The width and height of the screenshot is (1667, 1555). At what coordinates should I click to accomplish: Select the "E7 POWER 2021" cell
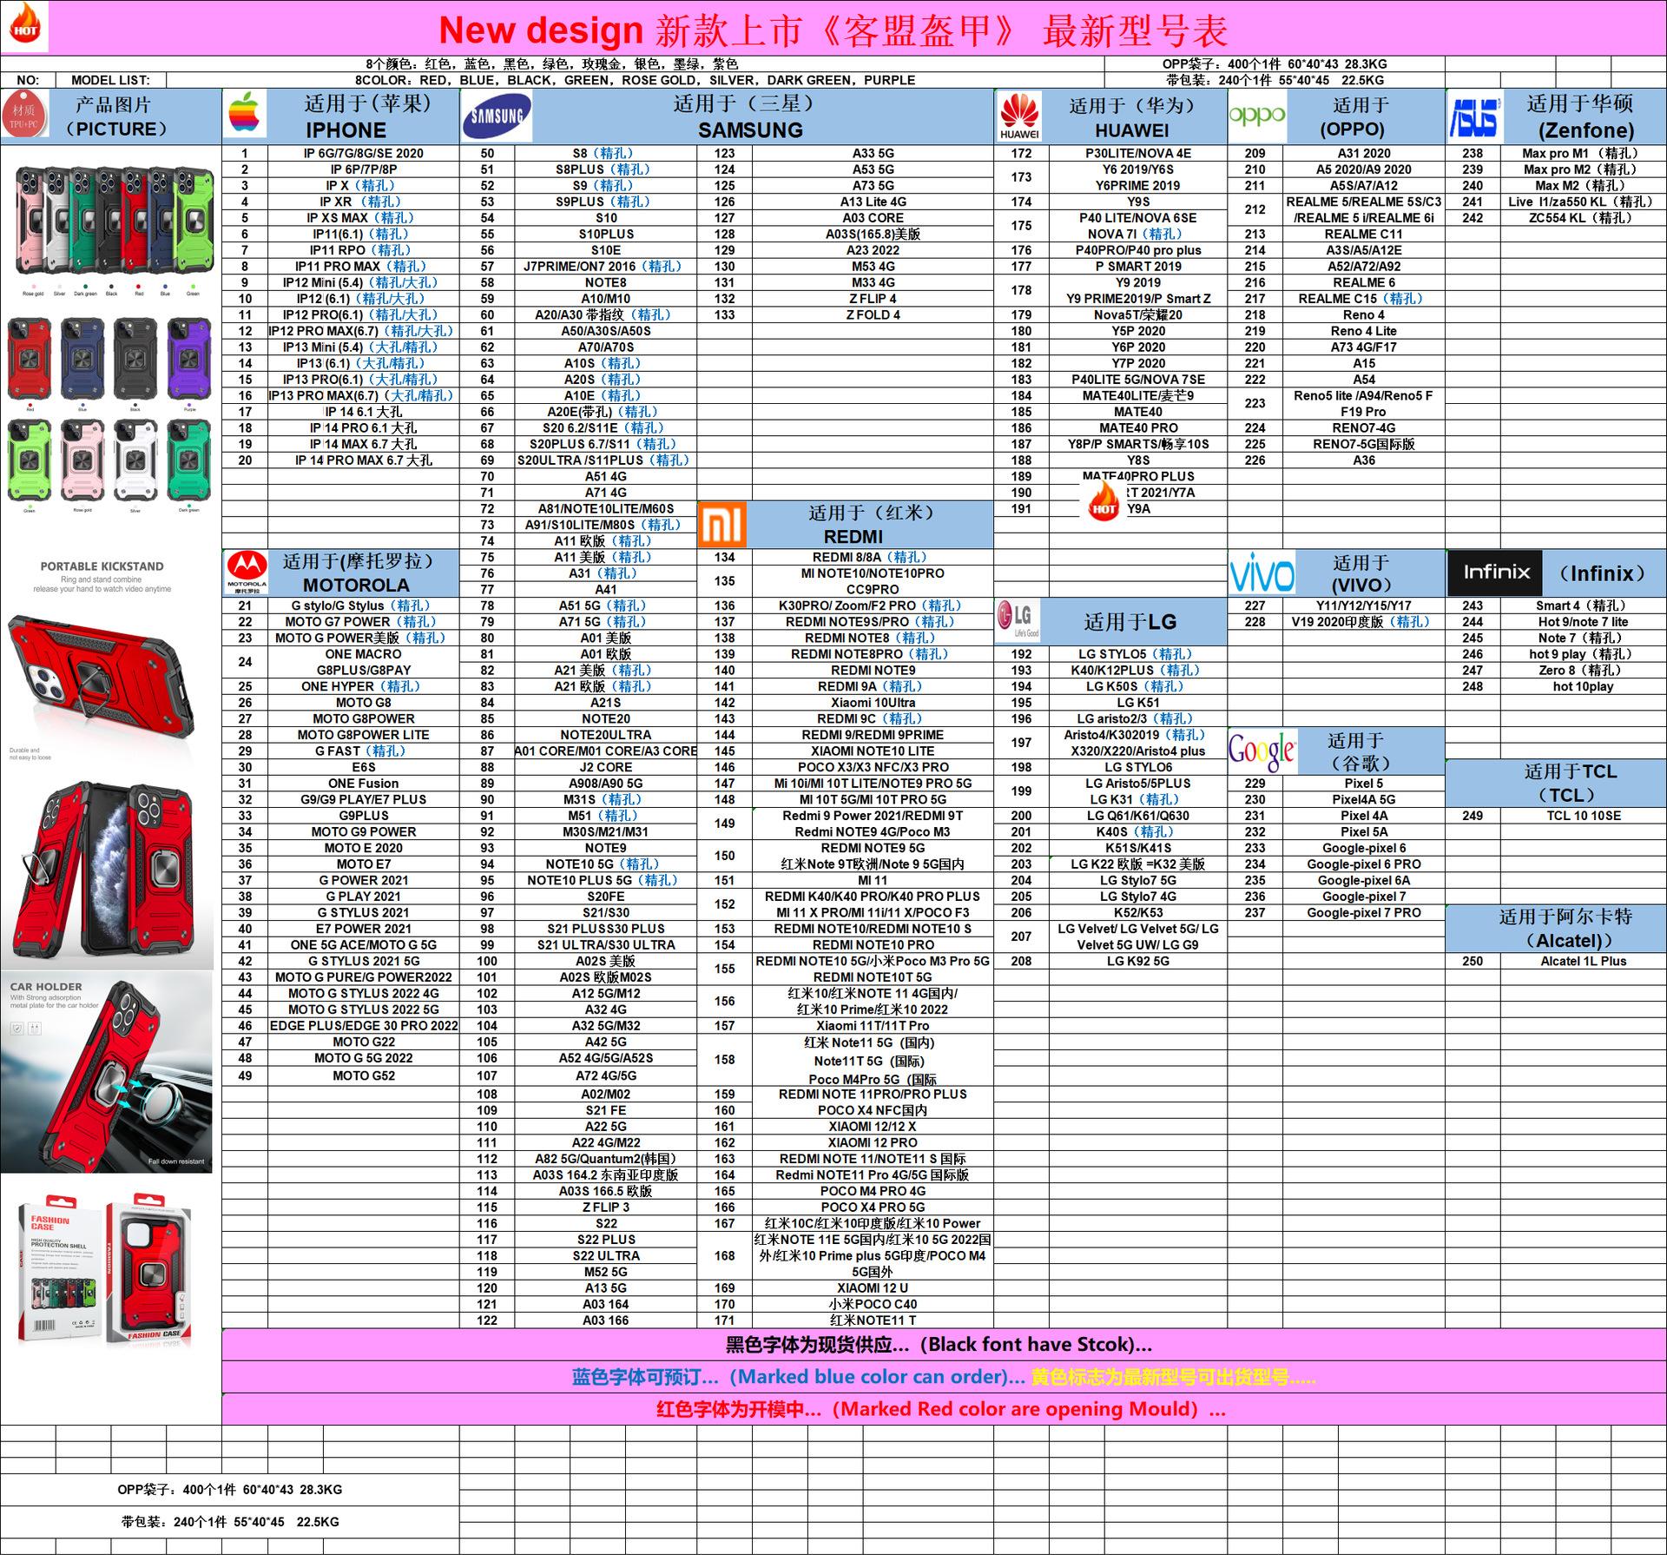tap(363, 929)
